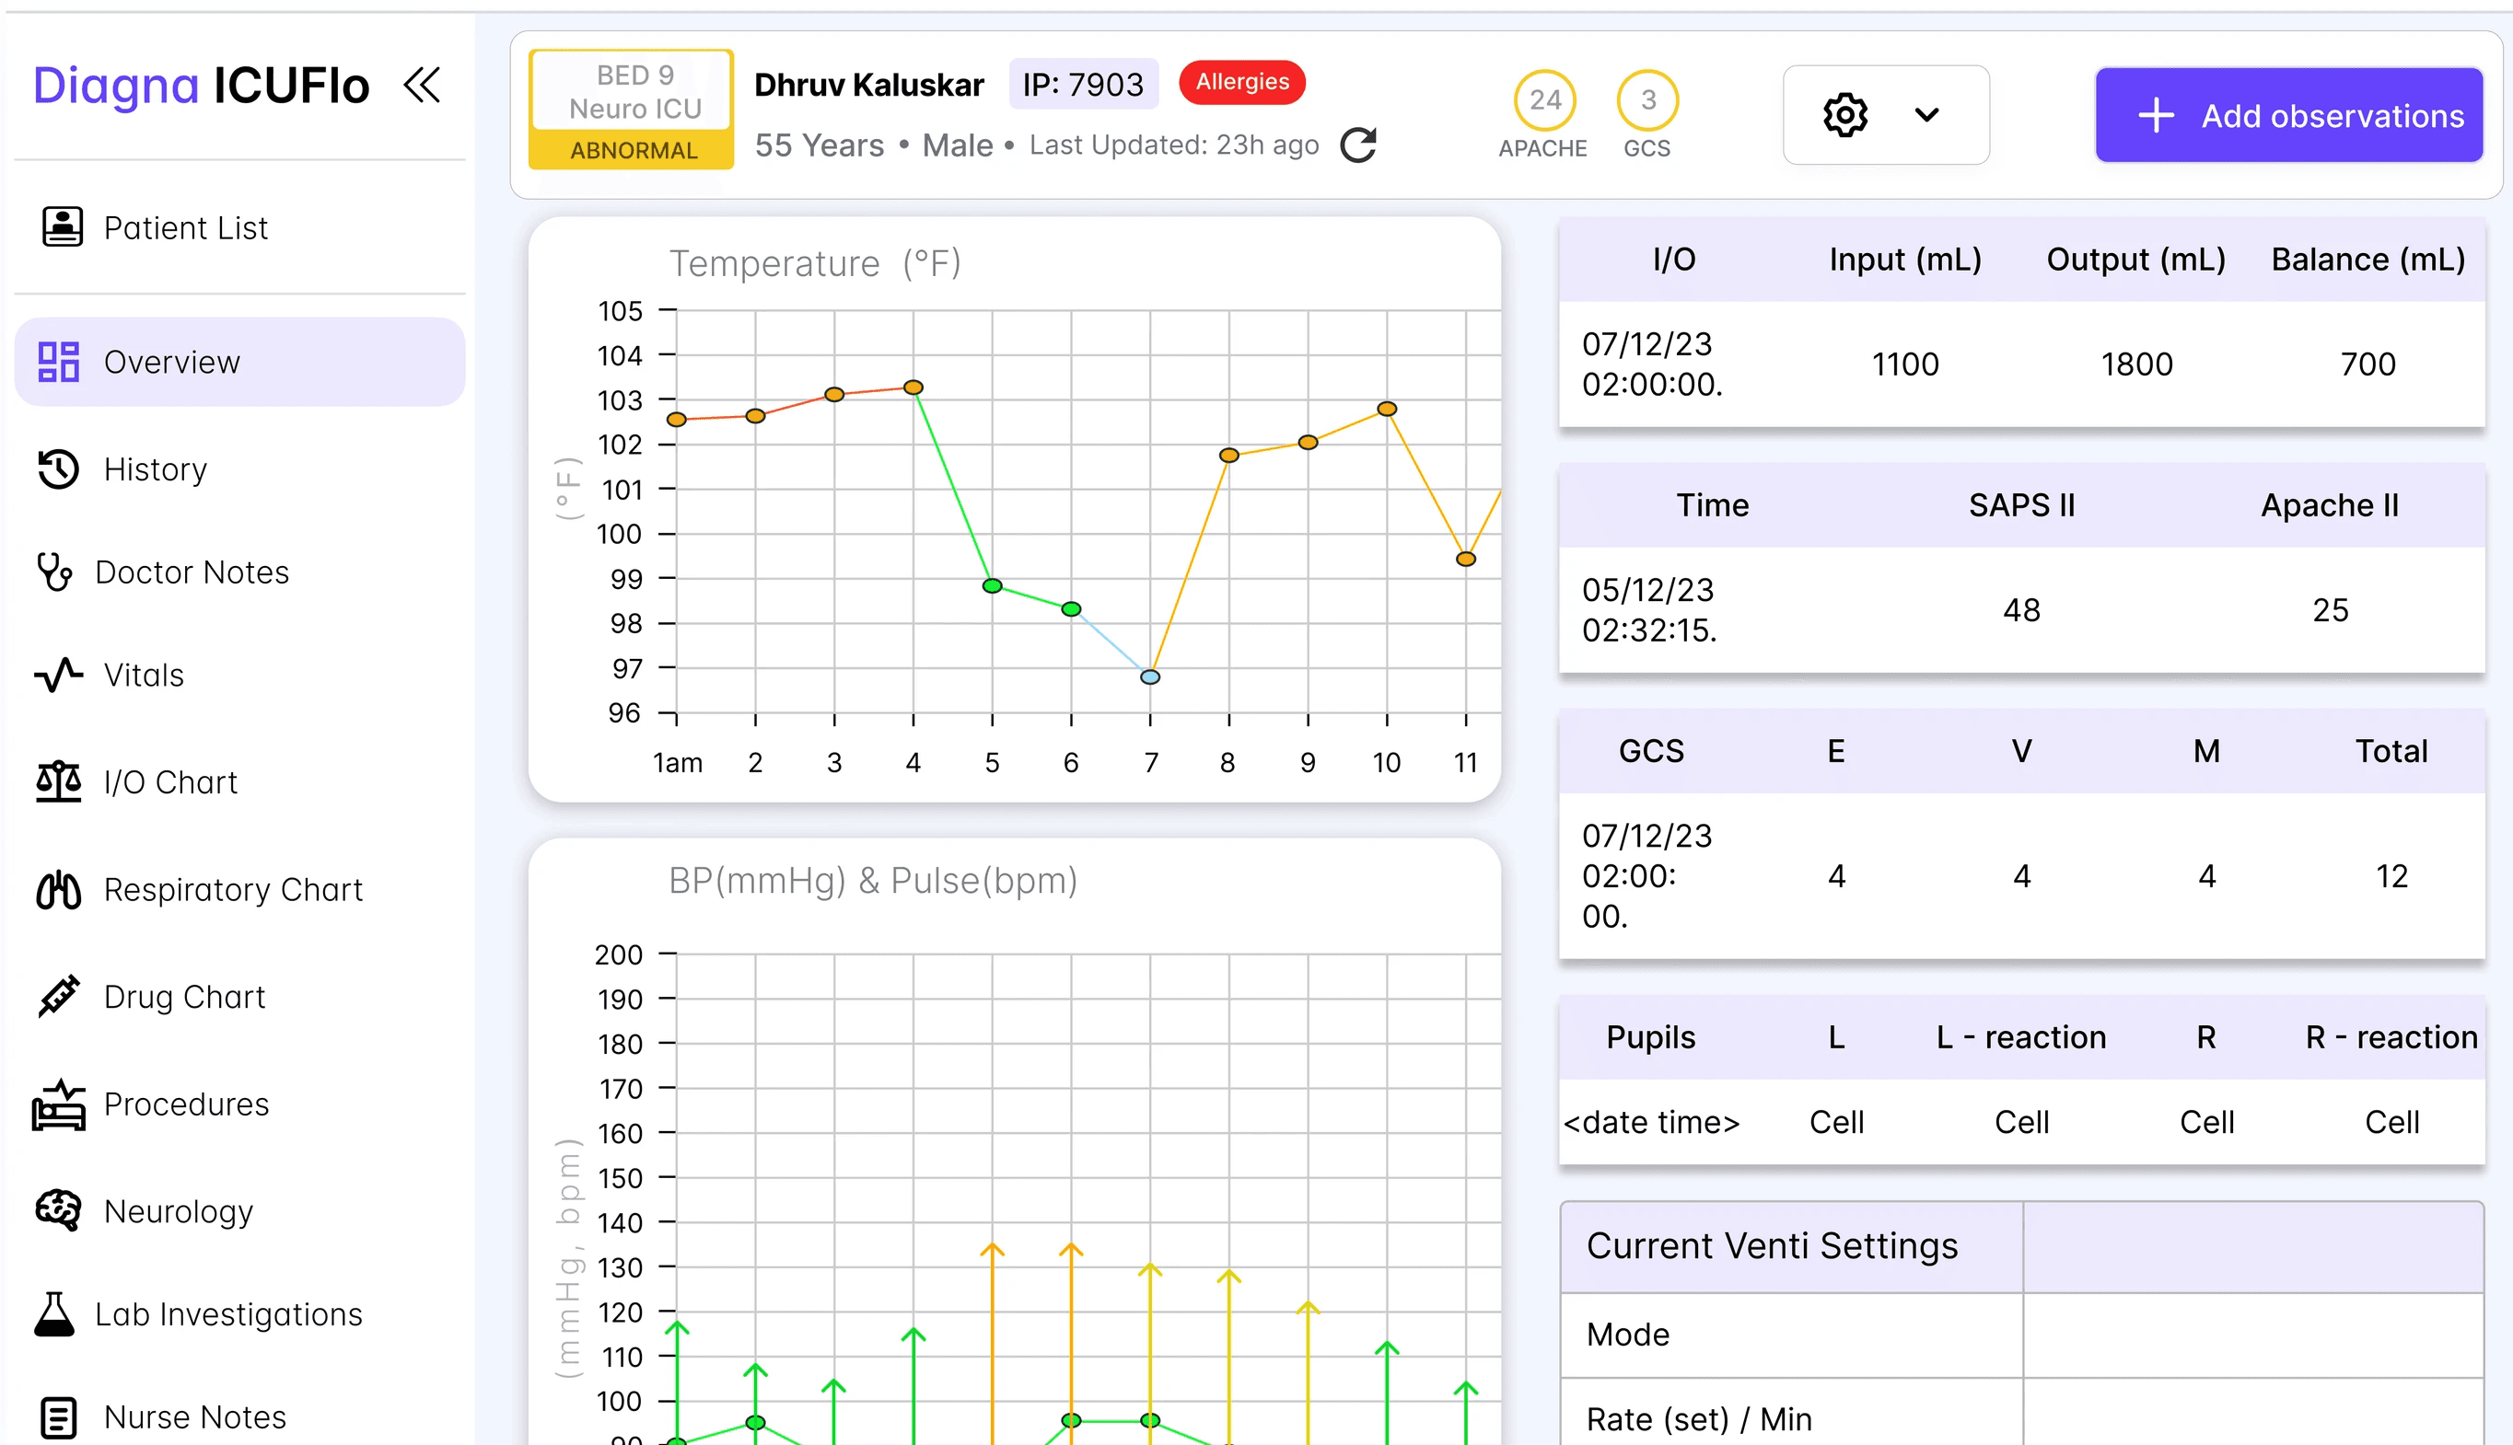Click the settings gear icon
Viewport: 2513px width, 1445px height.
[x=1844, y=115]
